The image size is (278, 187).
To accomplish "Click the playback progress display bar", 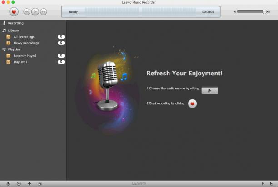I will (141, 12).
